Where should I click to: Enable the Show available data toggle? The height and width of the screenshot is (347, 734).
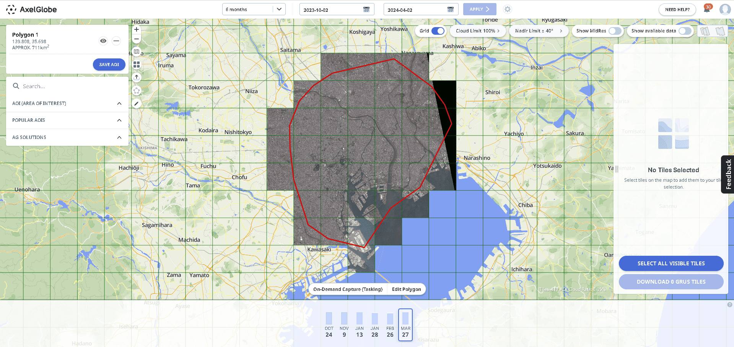tap(685, 31)
